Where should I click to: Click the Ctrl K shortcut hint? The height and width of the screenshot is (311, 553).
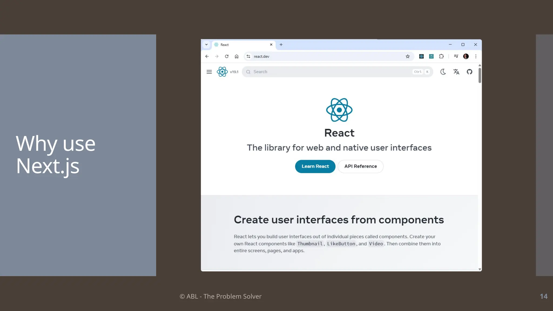pyautogui.click(x=422, y=72)
